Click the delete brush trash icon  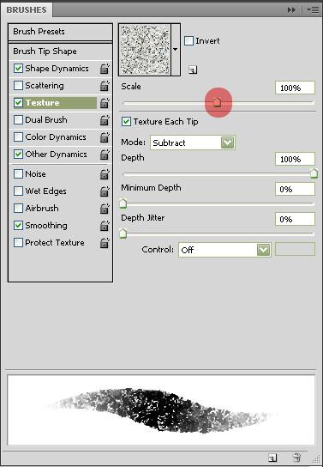[296, 458]
